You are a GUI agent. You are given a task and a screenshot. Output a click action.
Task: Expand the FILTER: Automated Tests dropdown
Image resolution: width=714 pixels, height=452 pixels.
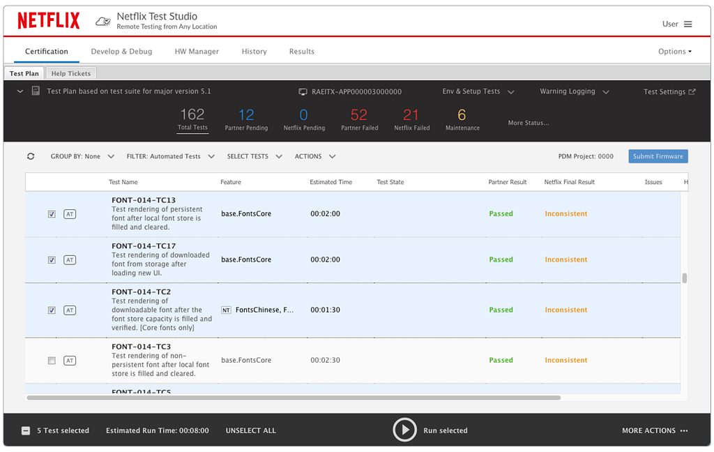click(x=171, y=156)
